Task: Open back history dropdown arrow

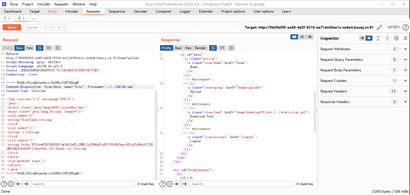Action: (x=52, y=27)
